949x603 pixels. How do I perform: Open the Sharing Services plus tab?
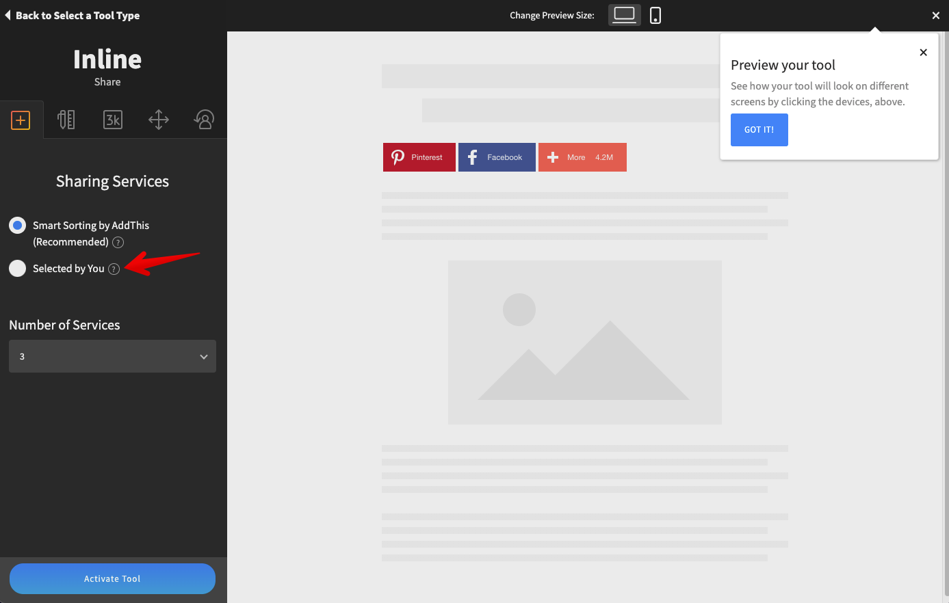click(21, 120)
